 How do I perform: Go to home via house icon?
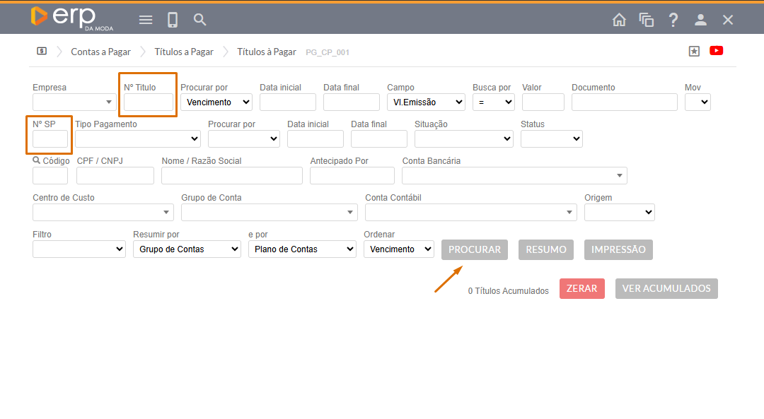pyautogui.click(x=619, y=20)
